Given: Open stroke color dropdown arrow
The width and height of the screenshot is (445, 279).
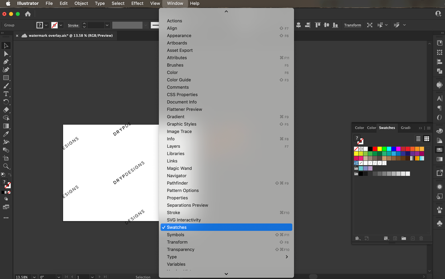Looking at the screenshot, I should (x=61, y=25).
